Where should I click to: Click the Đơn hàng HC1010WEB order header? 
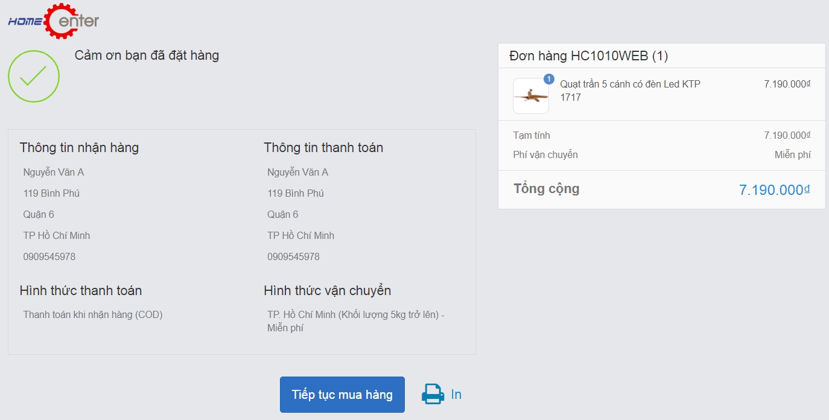[x=588, y=56]
